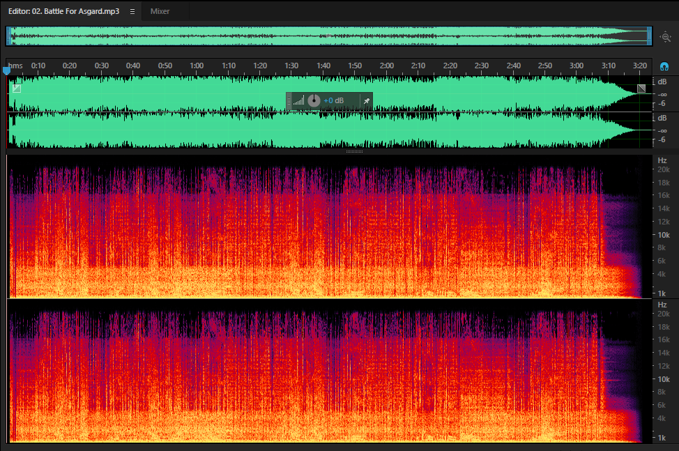
Task: Click 1:30 on the time ruler
Action: pos(291,66)
